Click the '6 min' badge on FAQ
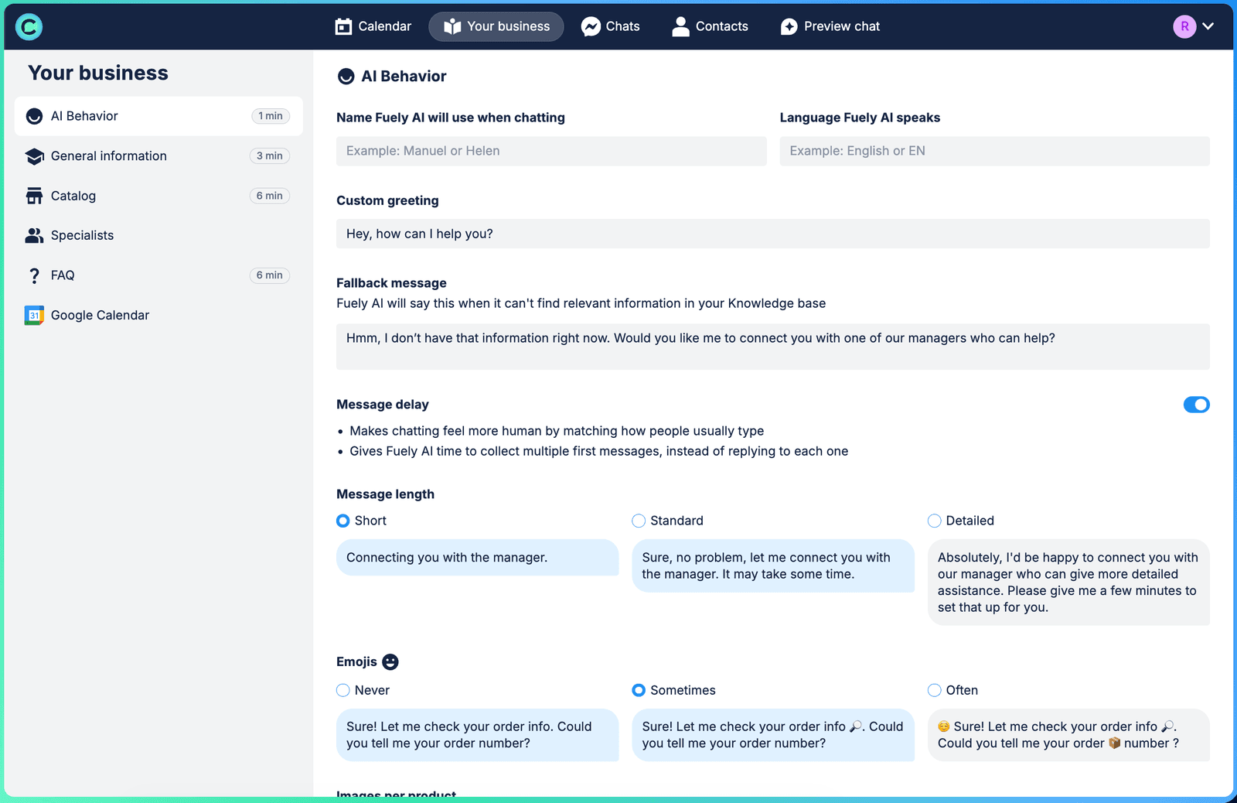This screenshot has height=803, width=1237. click(270, 275)
